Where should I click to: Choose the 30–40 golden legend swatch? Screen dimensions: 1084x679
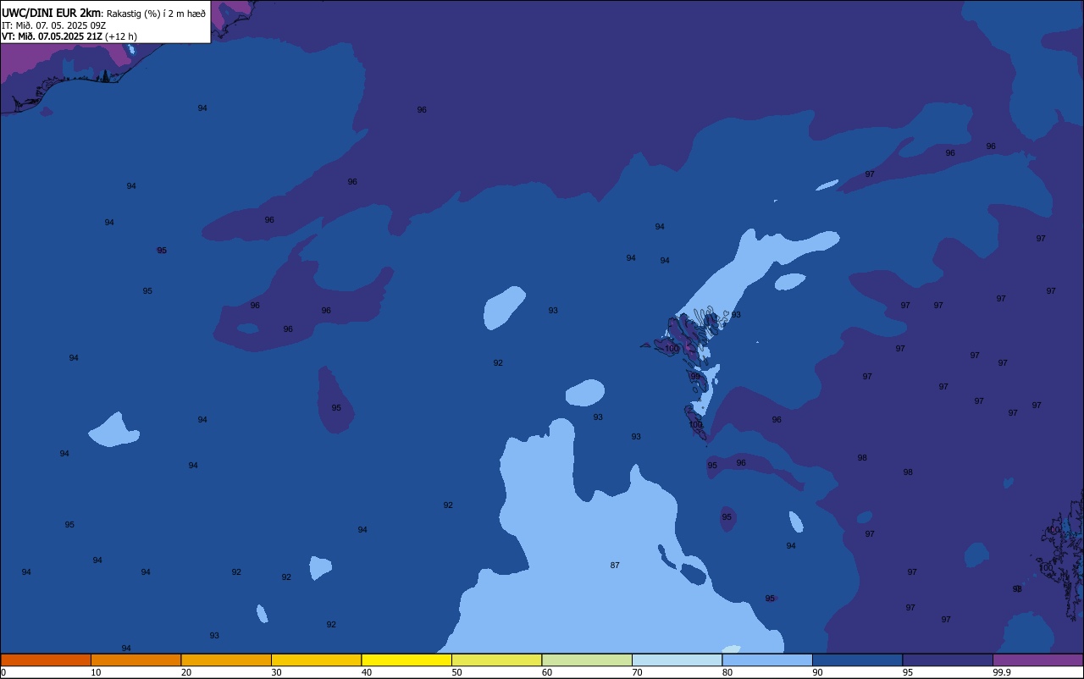(x=316, y=660)
